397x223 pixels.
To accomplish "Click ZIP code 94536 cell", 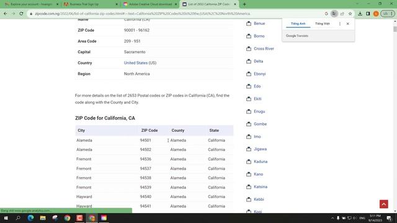I will pos(145,159).
